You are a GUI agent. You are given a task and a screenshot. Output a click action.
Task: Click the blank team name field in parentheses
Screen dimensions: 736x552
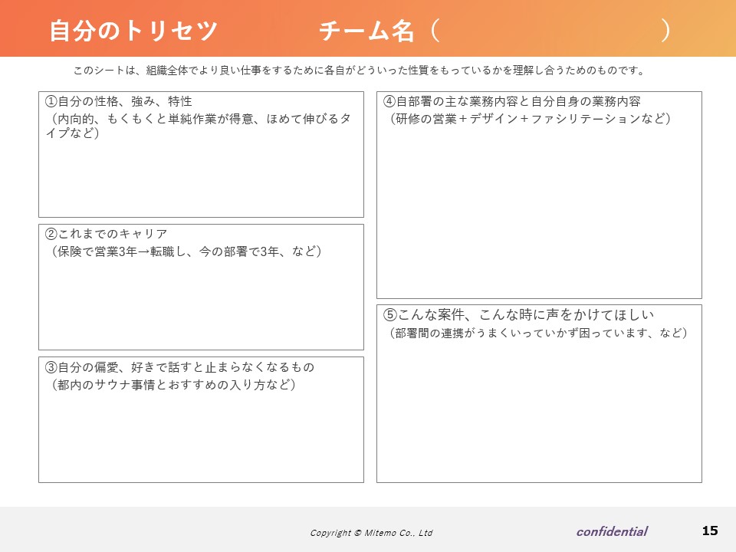point(552,31)
